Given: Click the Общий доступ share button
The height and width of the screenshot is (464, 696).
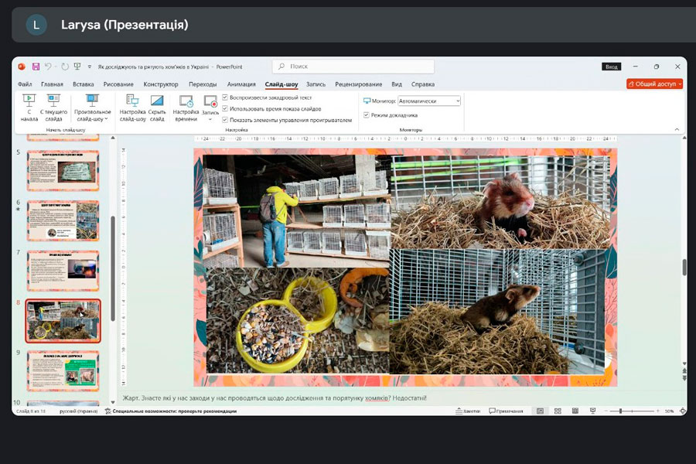Looking at the screenshot, I should click(x=654, y=84).
